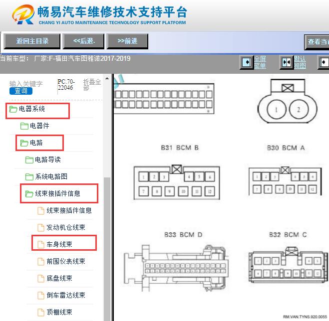Screen dimensions: 329x321
Task: Click the B30 BCM A connector diagram
Action: point(285,181)
